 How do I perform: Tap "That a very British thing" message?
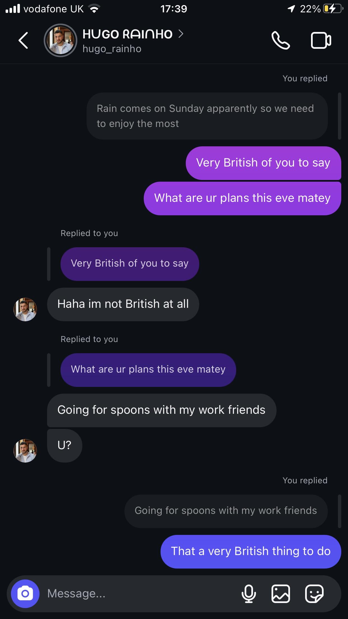(x=250, y=551)
